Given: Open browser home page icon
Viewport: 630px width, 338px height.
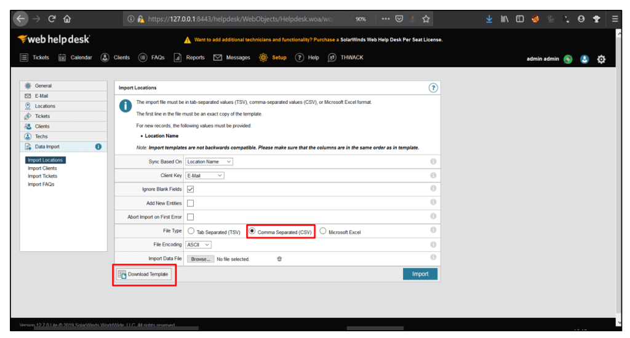Looking at the screenshot, I should click(67, 18).
